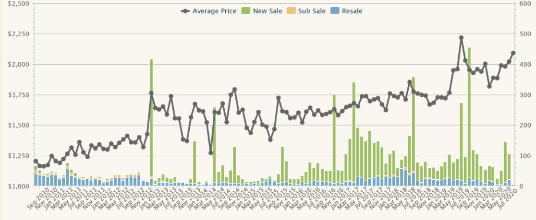Viewport: 536px width, 220px height.
Task: Click the first average price data point
Action: (36, 162)
